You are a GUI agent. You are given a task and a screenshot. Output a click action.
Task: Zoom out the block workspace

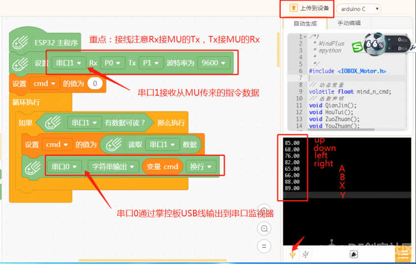coord(264,229)
